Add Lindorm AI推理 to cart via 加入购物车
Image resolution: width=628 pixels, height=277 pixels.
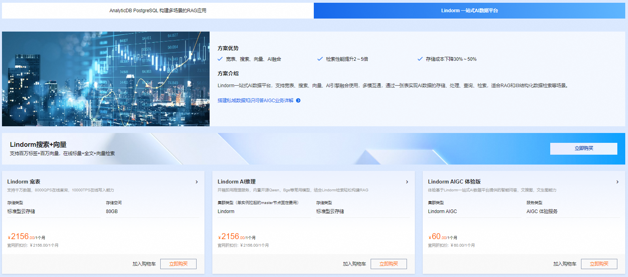[x=354, y=264]
